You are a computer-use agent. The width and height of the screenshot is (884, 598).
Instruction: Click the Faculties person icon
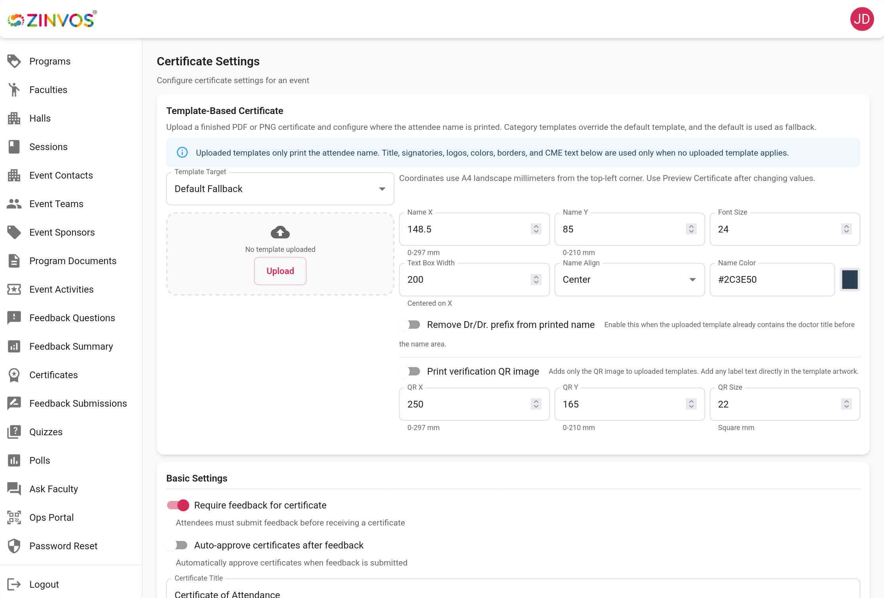point(14,90)
